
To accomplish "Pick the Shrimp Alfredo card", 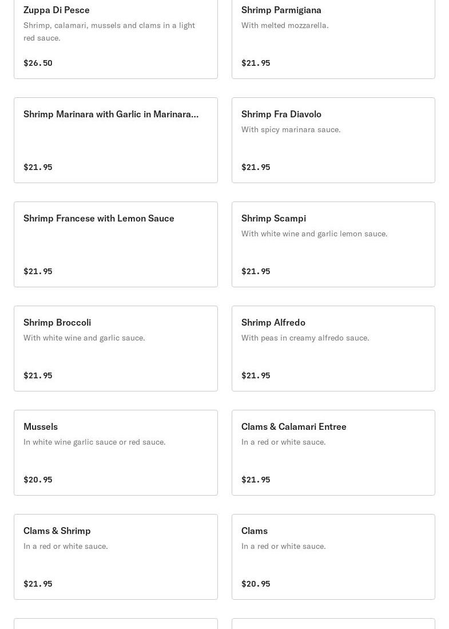I will click(333, 349).
